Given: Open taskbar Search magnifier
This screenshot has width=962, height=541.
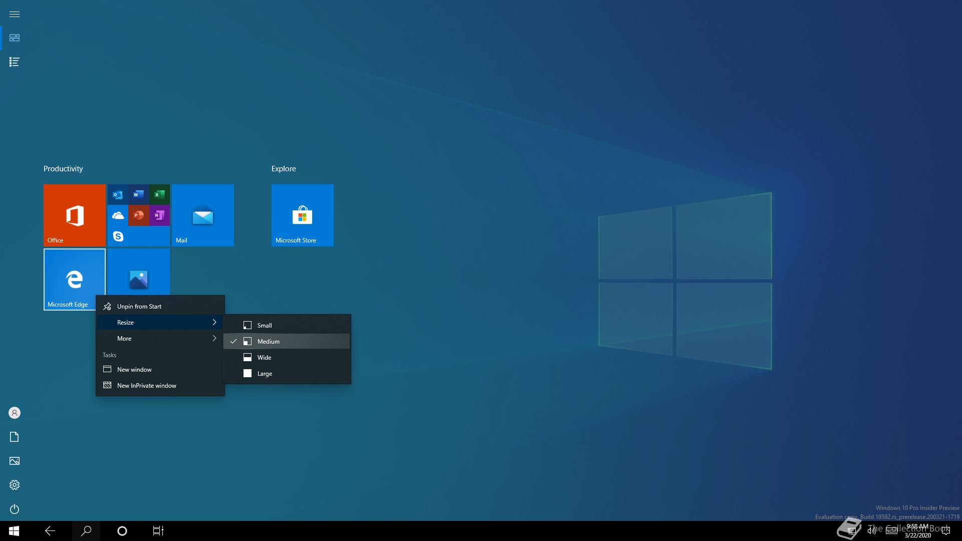Looking at the screenshot, I should tap(86, 531).
